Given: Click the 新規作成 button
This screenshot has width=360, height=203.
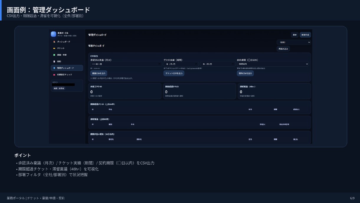Looking at the screenshot, I should tap(305, 35).
